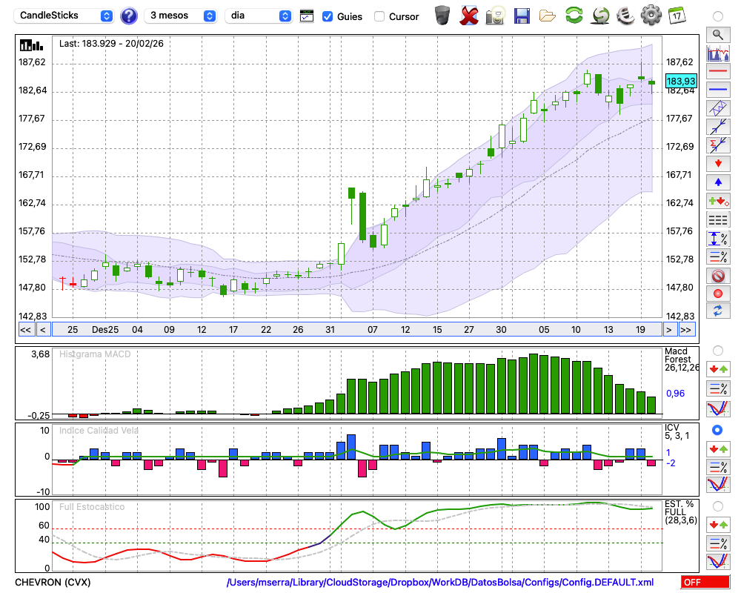Expand the '3 mesos' time range dropdown
Viewport: 741px width, 593px height.
point(182,16)
